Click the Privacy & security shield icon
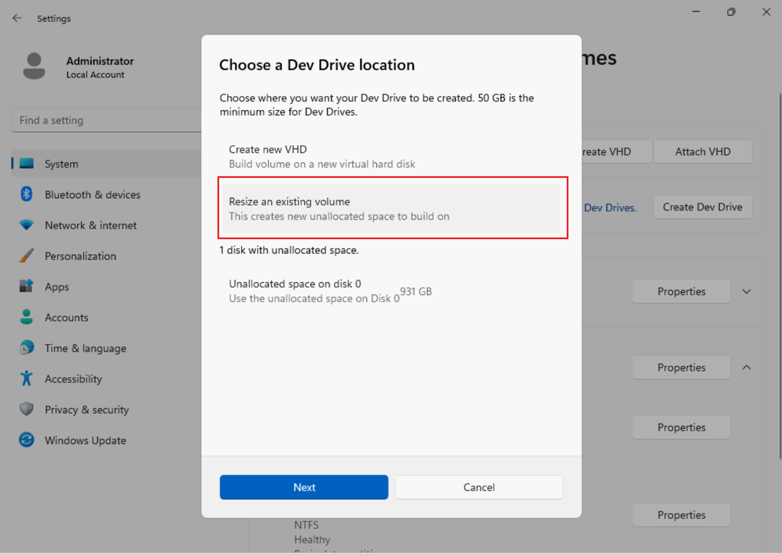This screenshot has height=554, width=782. point(26,409)
